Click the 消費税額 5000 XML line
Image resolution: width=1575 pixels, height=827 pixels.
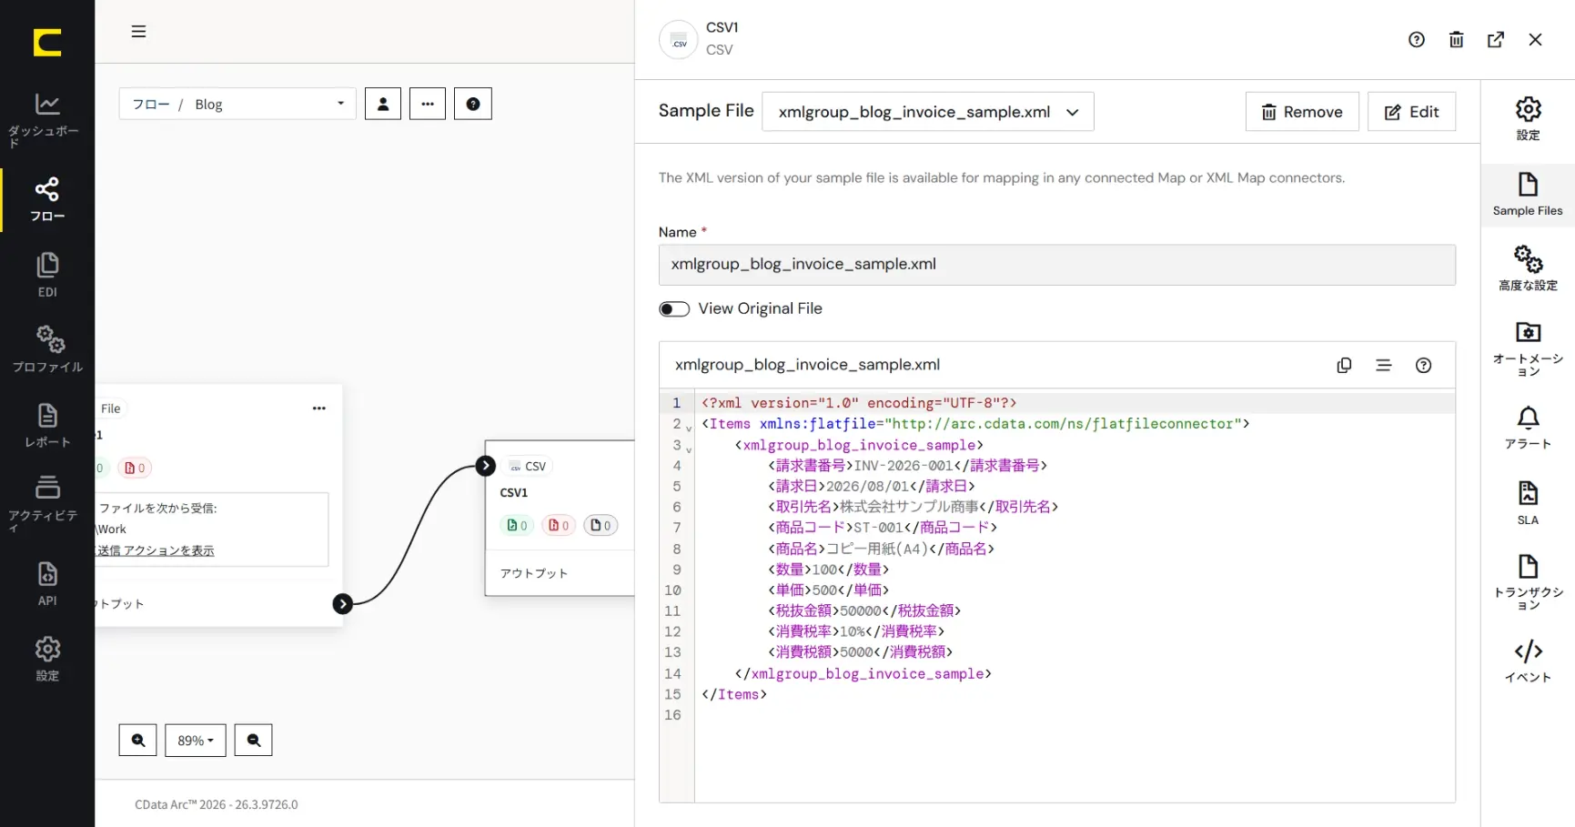coord(861,652)
